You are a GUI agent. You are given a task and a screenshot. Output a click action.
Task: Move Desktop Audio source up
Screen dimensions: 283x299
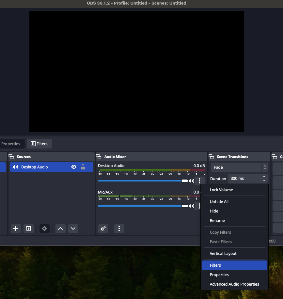click(x=60, y=228)
